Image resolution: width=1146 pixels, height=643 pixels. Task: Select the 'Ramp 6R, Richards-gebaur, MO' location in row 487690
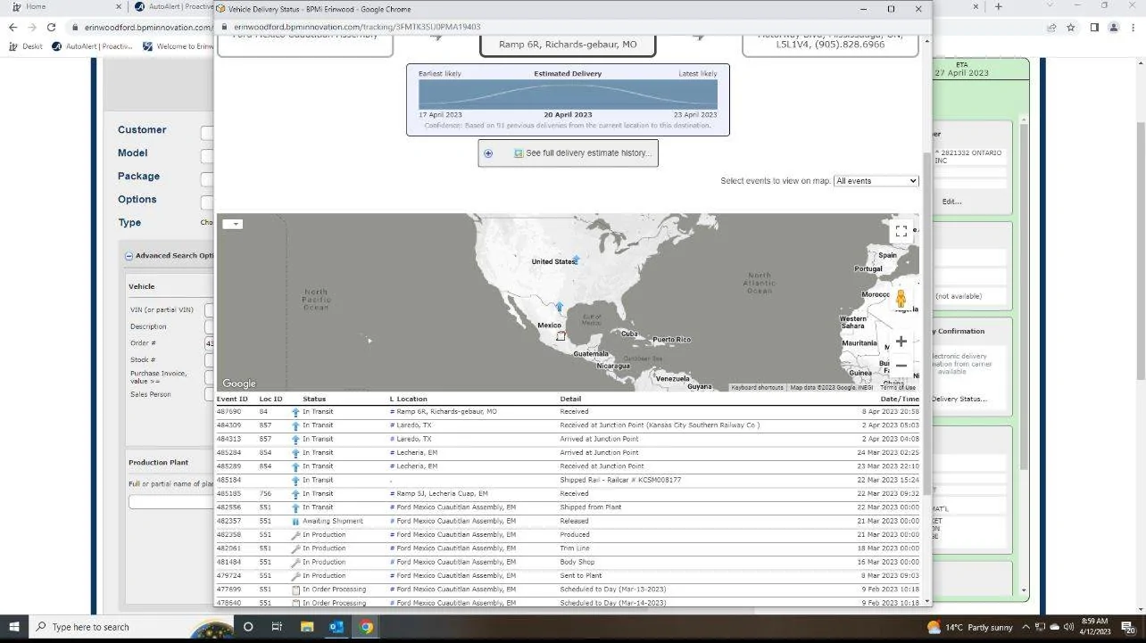446,412
